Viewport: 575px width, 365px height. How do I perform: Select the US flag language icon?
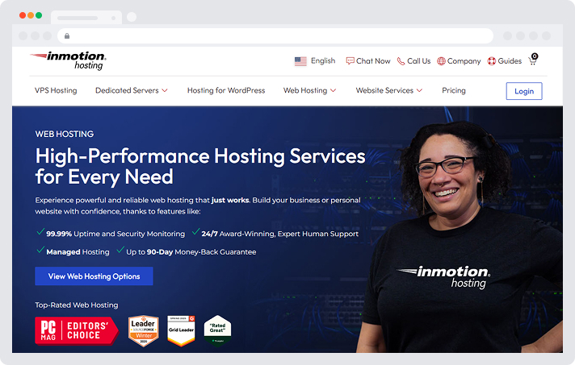pyautogui.click(x=300, y=61)
